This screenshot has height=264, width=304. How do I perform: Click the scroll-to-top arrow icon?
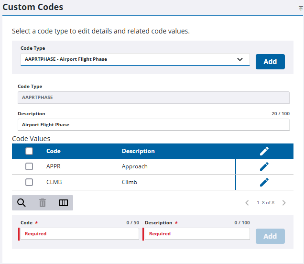click(x=301, y=9)
